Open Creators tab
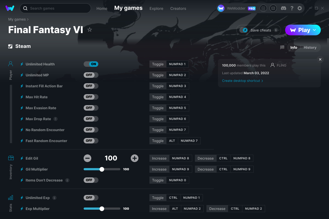The width and height of the screenshot is (329, 219). click(x=178, y=8)
